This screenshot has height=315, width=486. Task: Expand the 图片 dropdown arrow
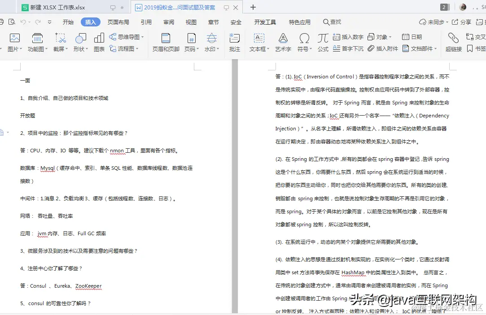click(21, 49)
